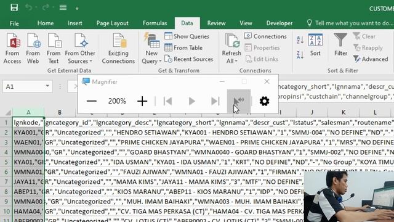Zoom out in Magnifier
The width and height of the screenshot is (394, 222).
pos(92,101)
